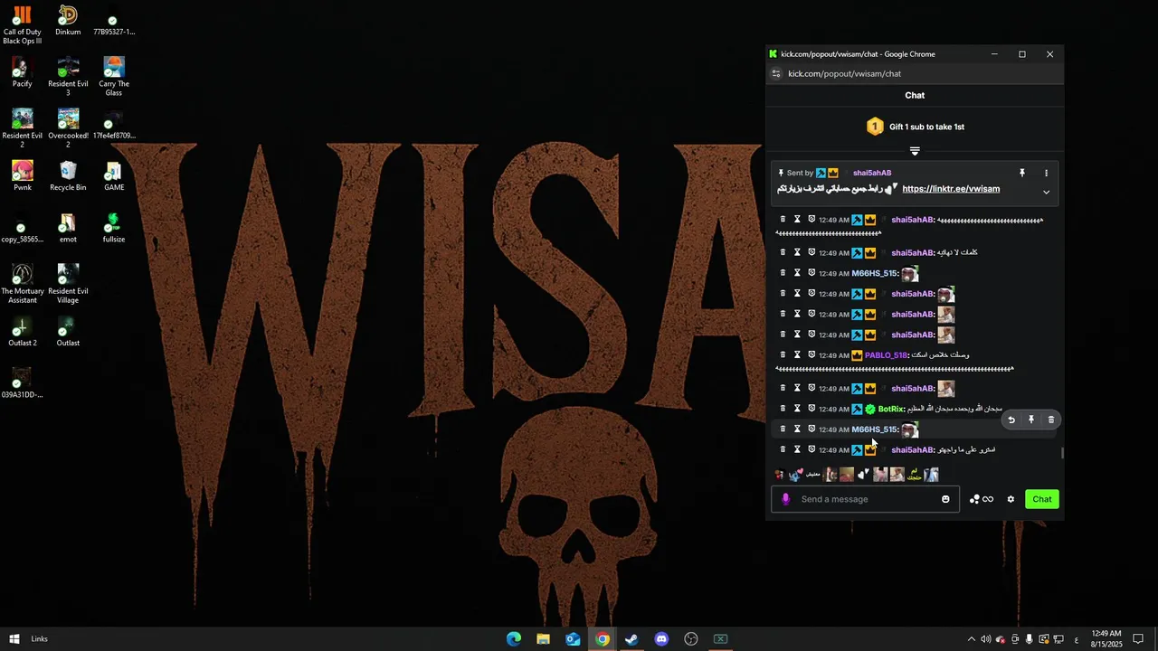1158x651 pixels.
Task: Select Resident Evil Village shortcut
Action: (x=68, y=284)
